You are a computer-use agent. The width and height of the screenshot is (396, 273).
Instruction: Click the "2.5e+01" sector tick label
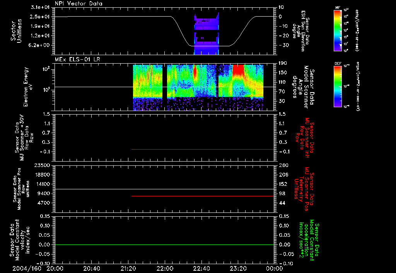coord(40,17)
